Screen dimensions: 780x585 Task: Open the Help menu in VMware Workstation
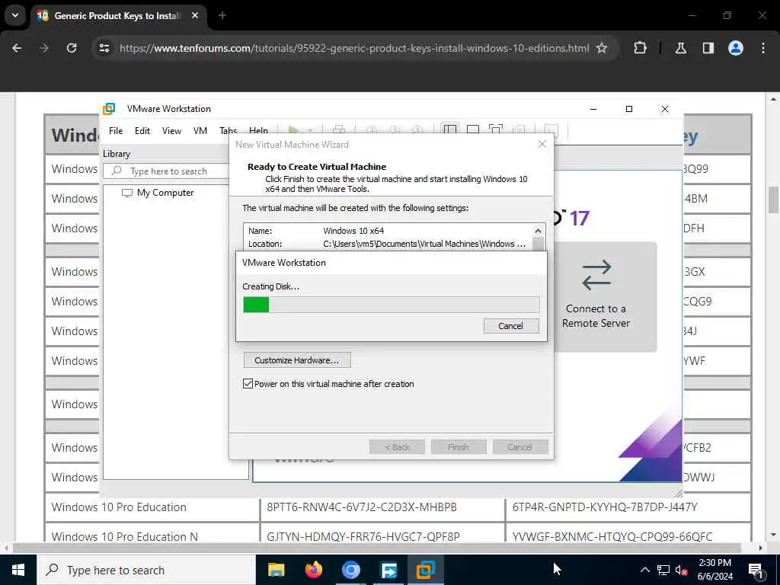[258, 130]
